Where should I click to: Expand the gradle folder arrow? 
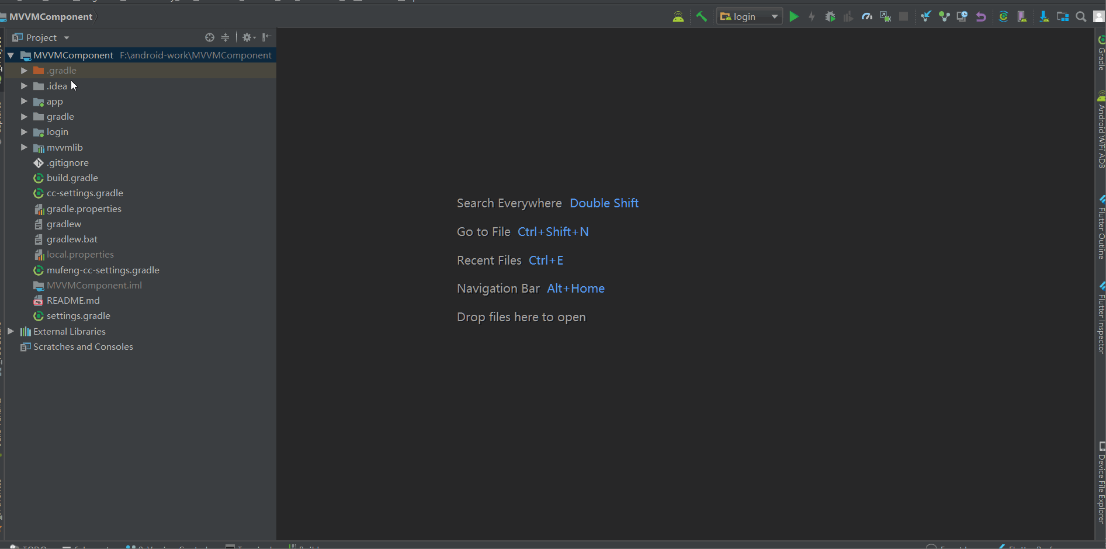click(x=24, y=117)
